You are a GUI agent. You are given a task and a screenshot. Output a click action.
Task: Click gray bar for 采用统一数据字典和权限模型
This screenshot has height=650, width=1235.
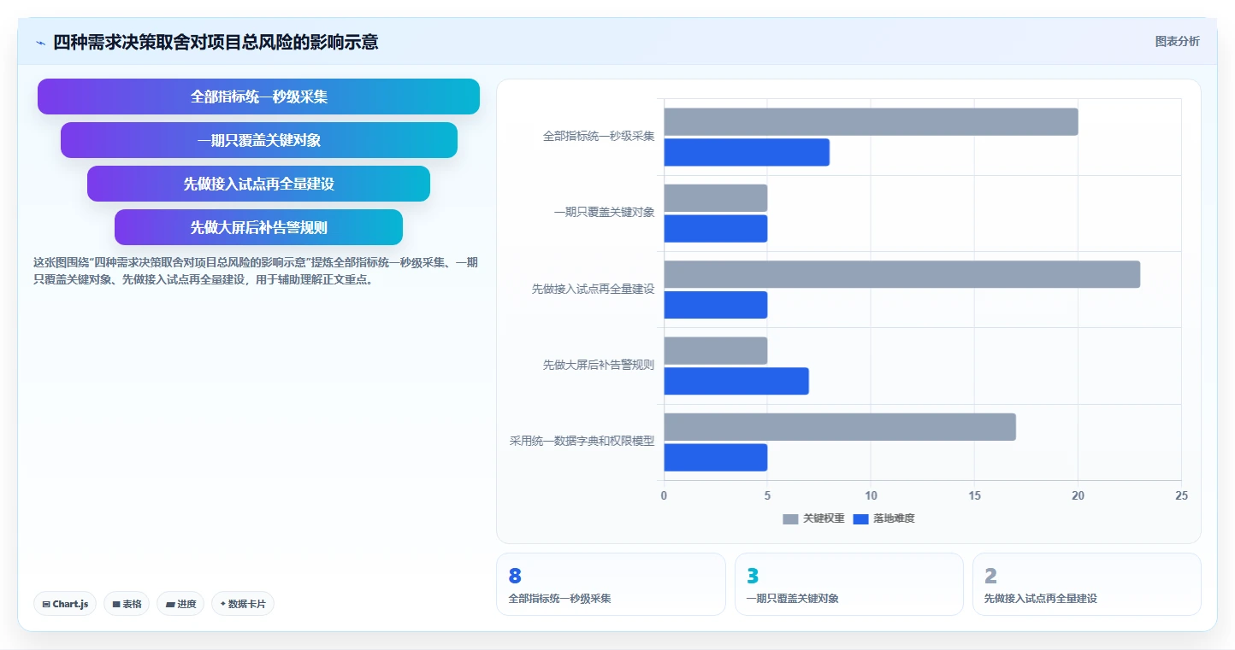[840, 427]
